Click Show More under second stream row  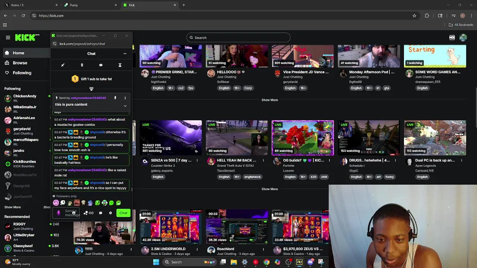coord(270,189)
